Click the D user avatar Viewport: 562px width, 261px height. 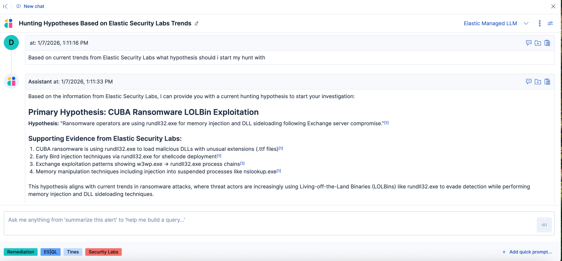click(x=11, y=42)
